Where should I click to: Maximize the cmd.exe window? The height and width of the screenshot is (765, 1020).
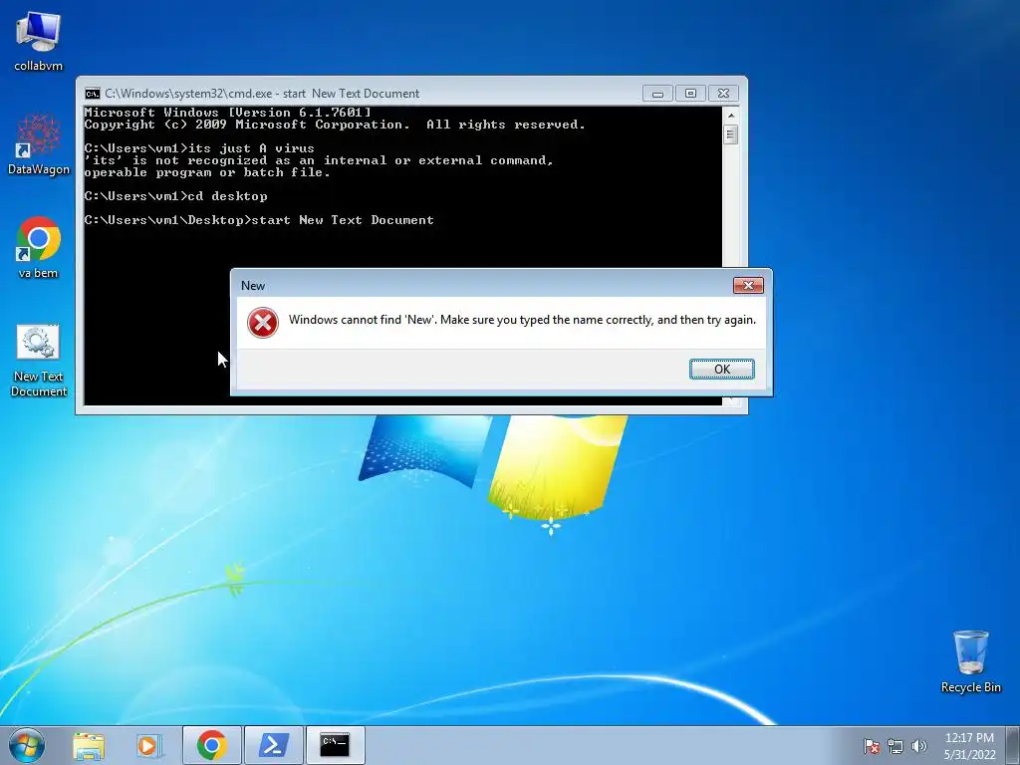coord(690,94)
